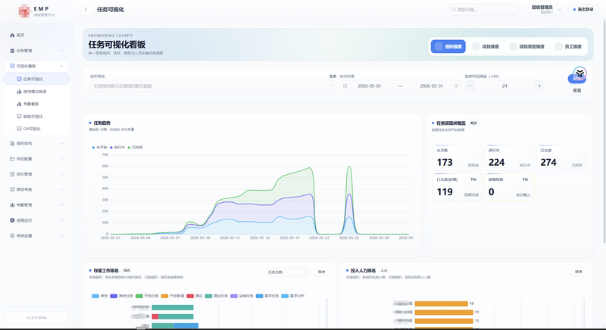Toggle the 未开始 legend in trend chart
The width and height of the screenshot is (606, 330).
[x=99, y=147]
